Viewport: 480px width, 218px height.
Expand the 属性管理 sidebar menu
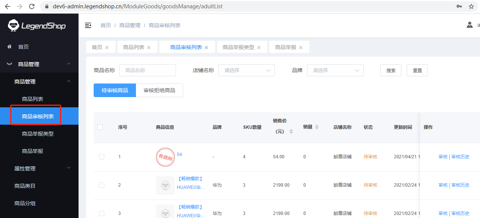(x=39, y=169)
